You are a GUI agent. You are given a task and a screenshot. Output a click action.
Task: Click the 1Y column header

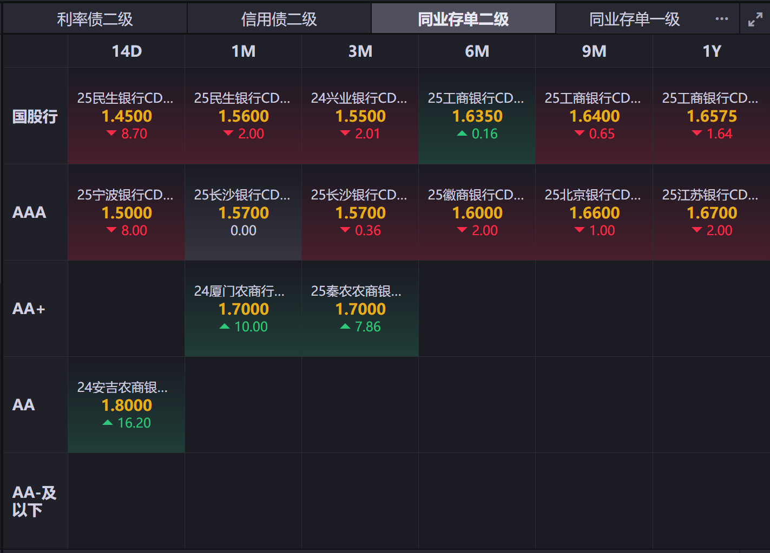[712, 51]
